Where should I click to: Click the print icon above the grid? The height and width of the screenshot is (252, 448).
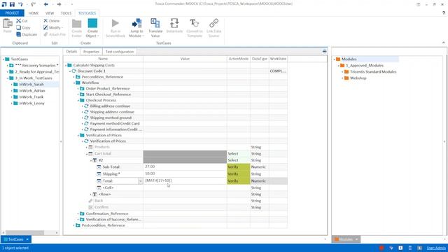pyautogui.click(x=324, y=51)
